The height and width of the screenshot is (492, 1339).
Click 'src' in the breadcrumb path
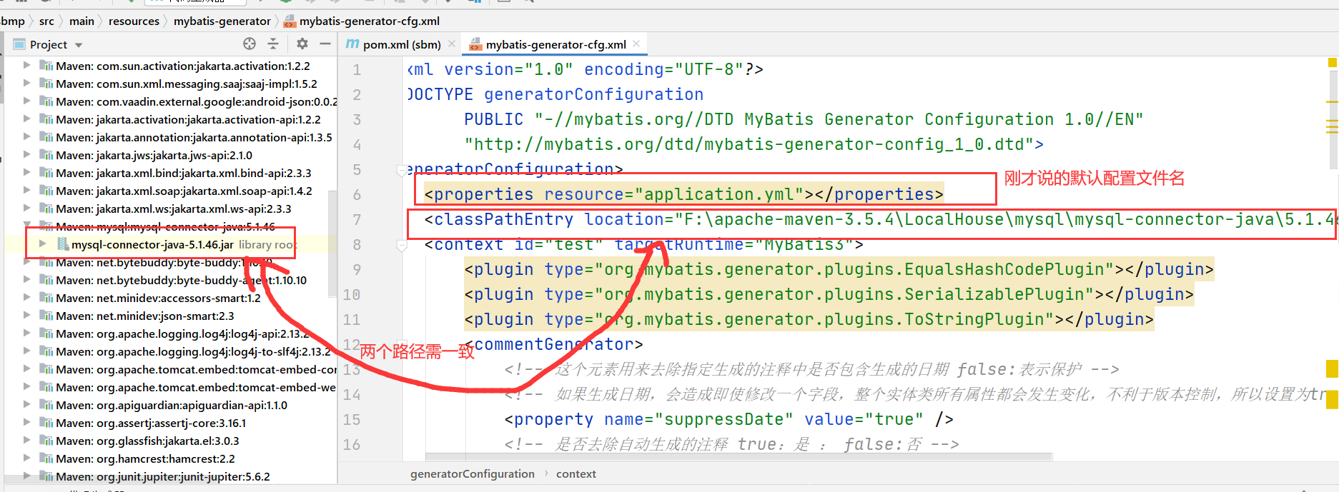[46, 21]
